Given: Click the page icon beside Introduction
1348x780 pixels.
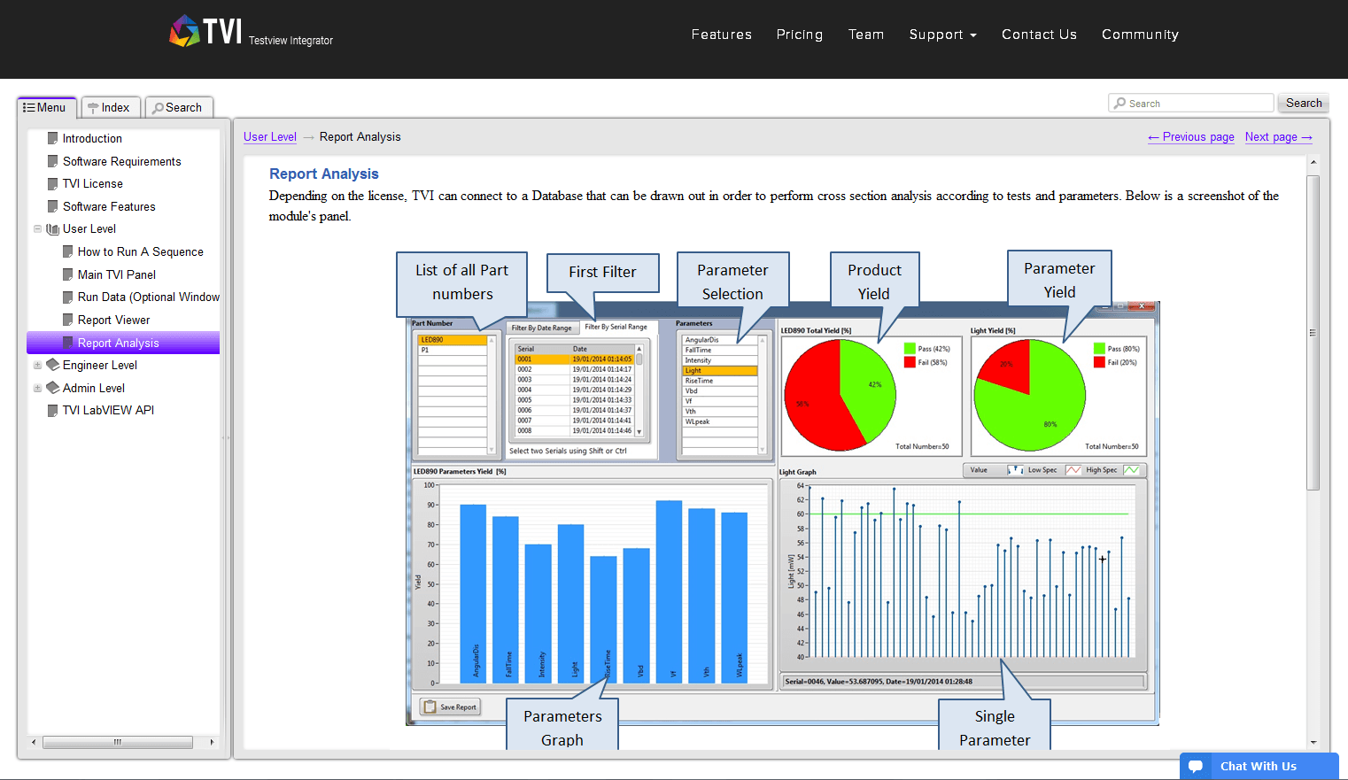Looking at the screenshot, I should pos(53,138).
